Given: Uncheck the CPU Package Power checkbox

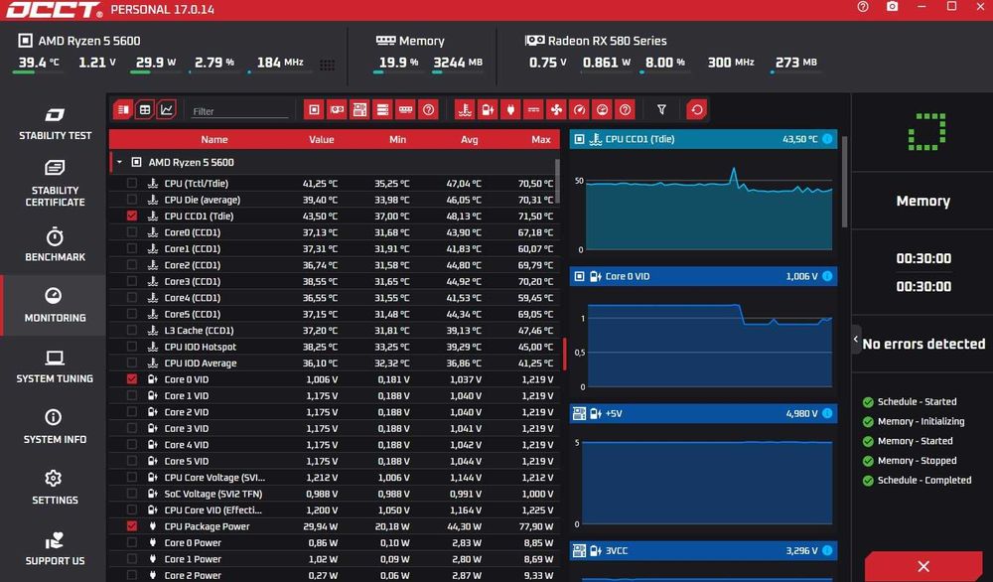Looking at the screenshot, I should pyautogui.click(x=132, y=526).
